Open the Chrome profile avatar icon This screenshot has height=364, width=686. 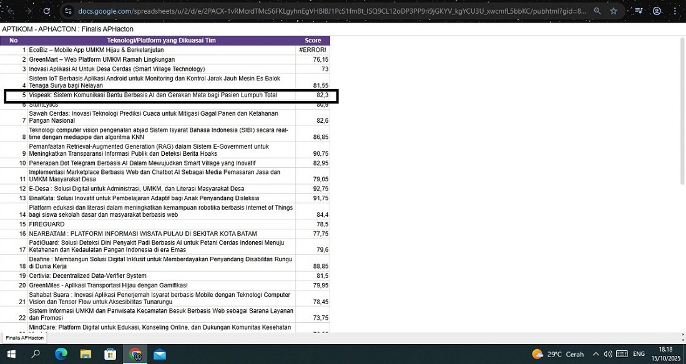click(x=657, y=11)
